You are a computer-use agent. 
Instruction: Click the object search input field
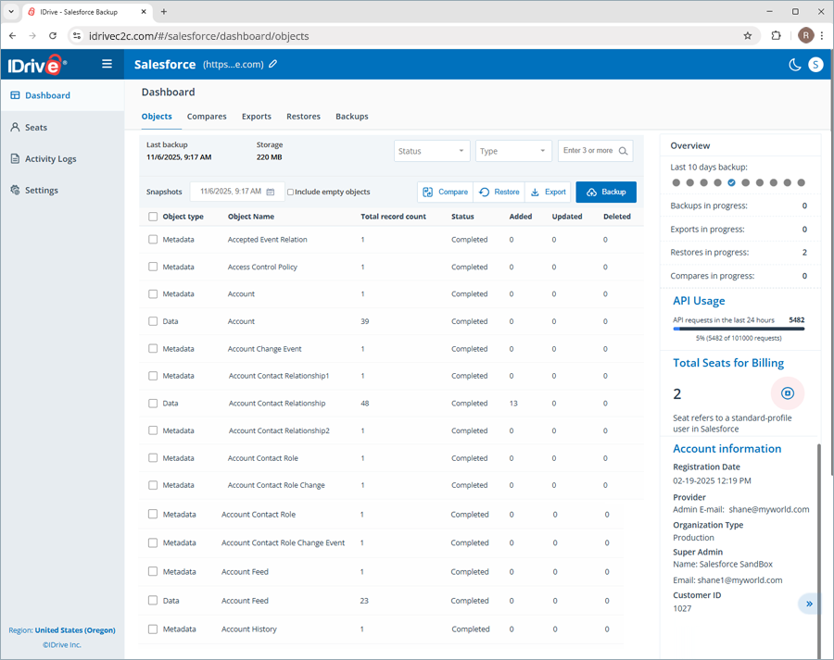(x=595, y=151)
